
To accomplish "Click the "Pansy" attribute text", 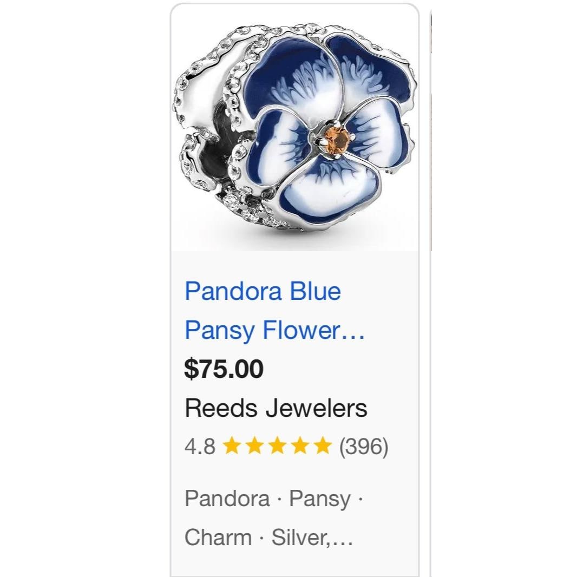I will (x=320, y=500).
